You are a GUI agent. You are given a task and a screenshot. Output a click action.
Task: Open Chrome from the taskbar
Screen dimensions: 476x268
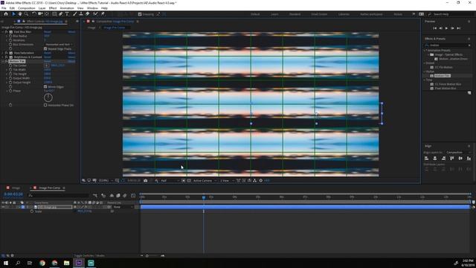(42, 263)
